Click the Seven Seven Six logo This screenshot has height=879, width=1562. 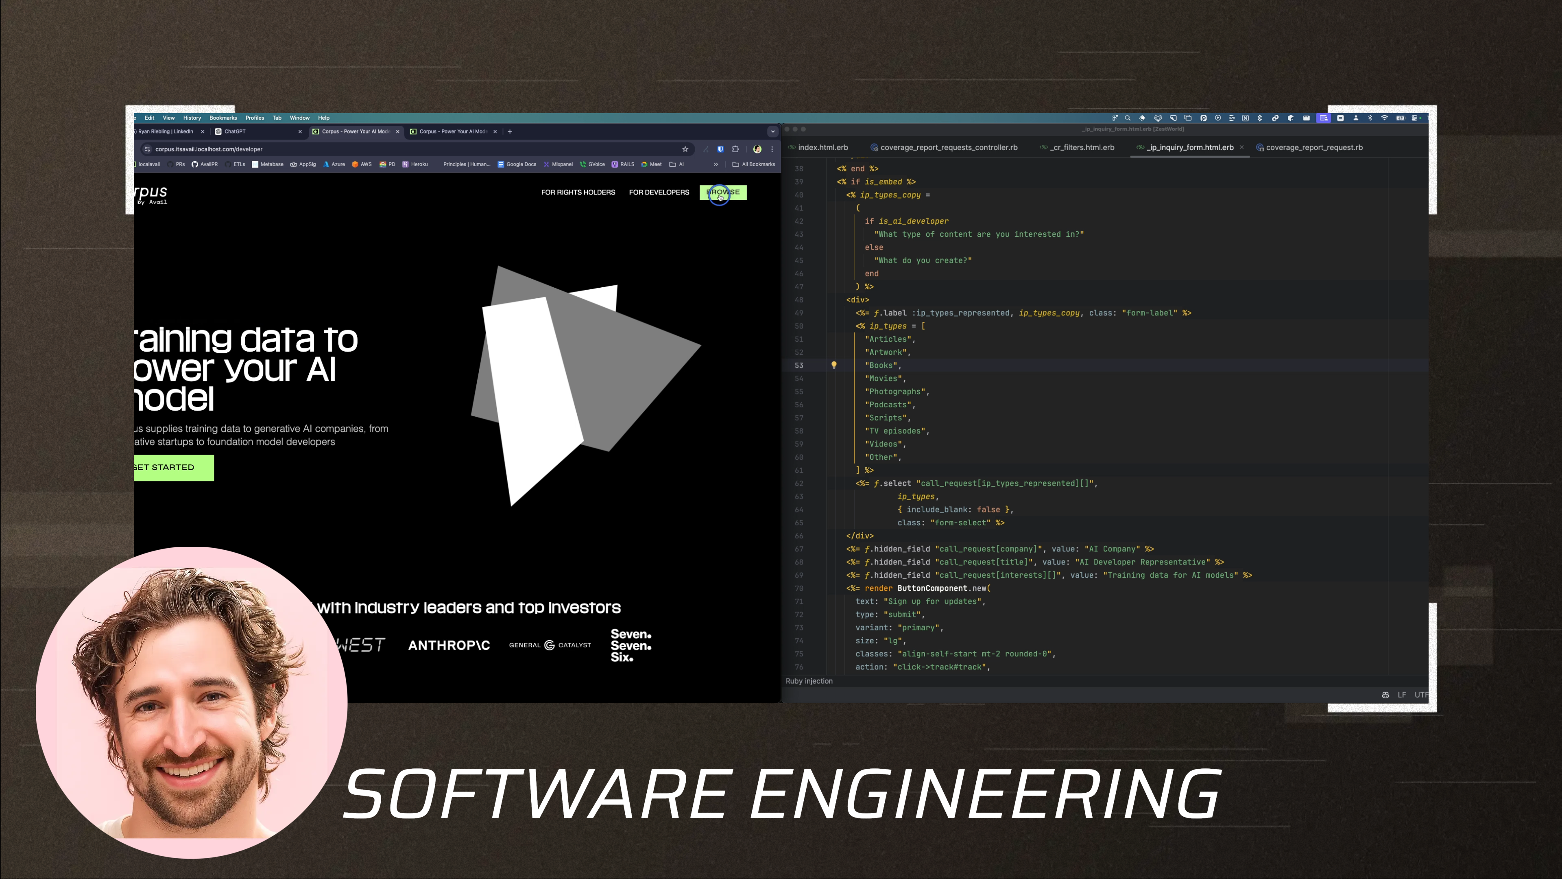tap(631, 645)
